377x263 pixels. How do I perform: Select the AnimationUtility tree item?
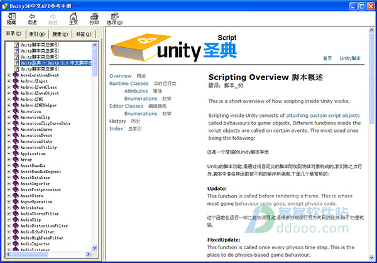pos(38,147)
